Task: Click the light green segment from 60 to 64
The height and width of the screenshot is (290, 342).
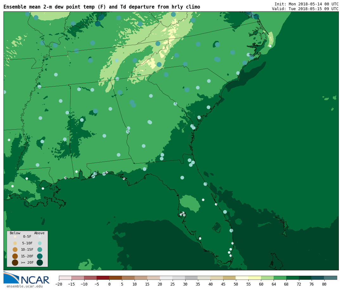Action: [x=268, y=278]
